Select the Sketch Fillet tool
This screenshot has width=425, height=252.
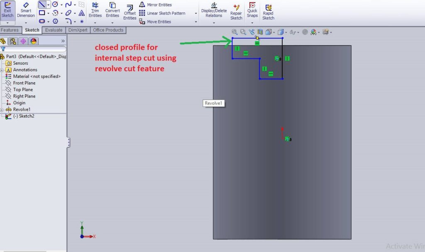click(x=68, y=21)
